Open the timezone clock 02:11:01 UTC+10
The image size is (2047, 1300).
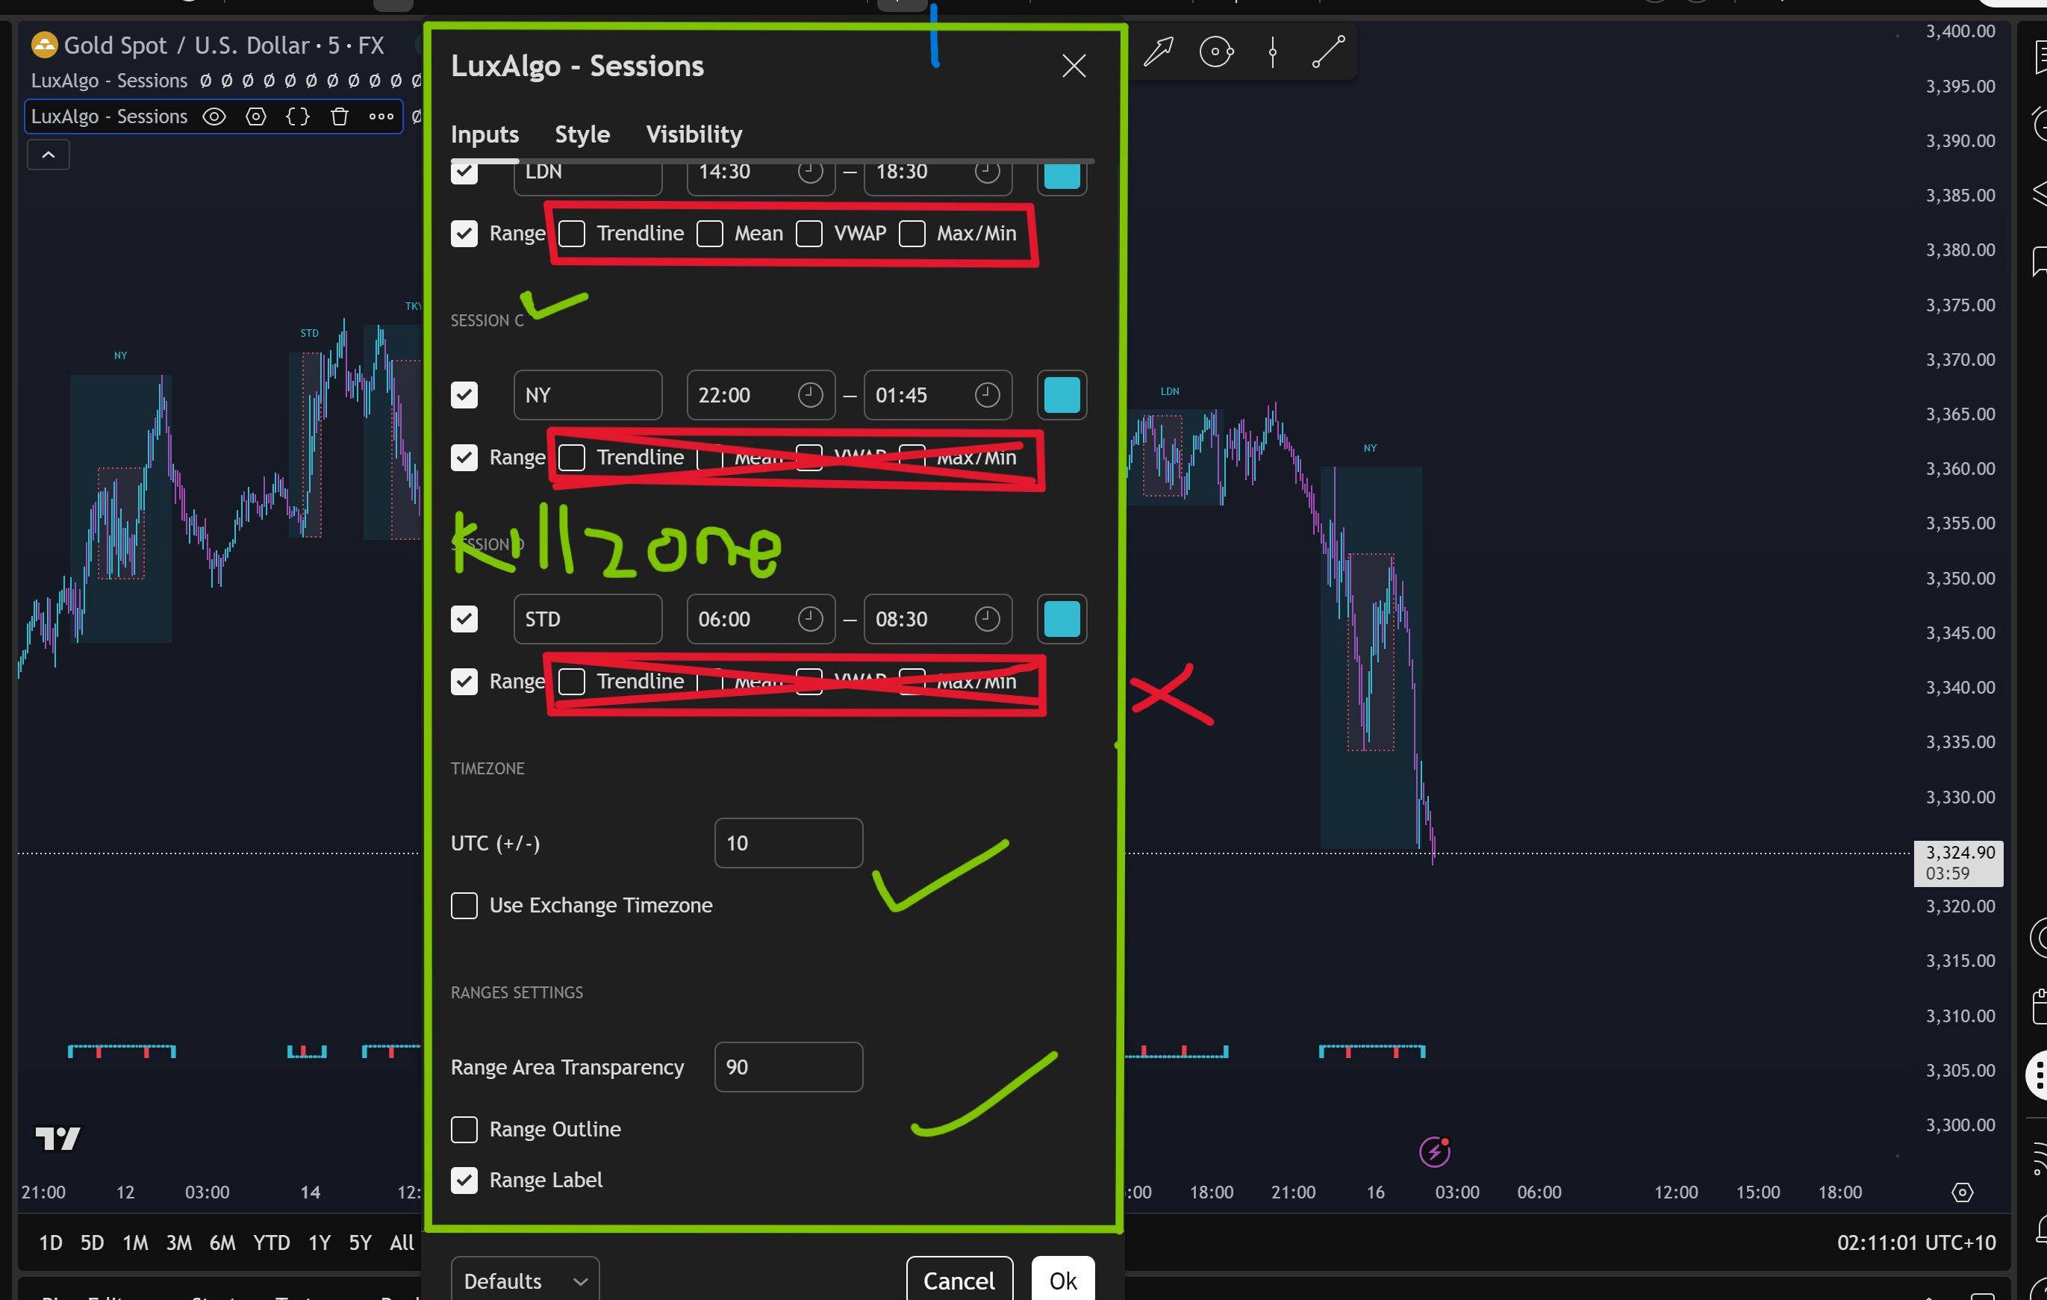coord(1916,1243)
